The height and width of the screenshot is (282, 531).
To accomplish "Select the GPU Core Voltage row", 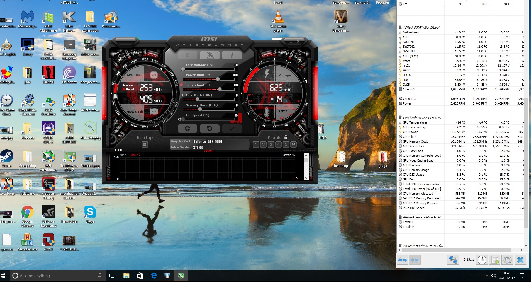I will (x=461, y=127).
